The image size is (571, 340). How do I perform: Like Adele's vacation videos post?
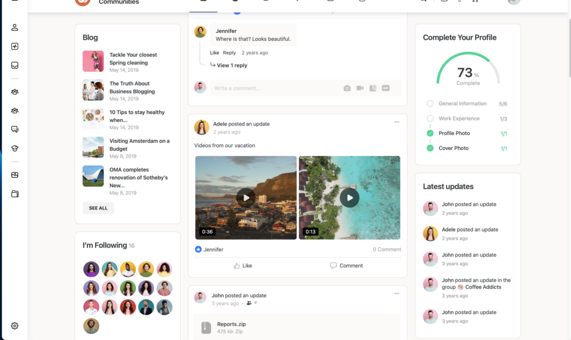tap(243, 266)
